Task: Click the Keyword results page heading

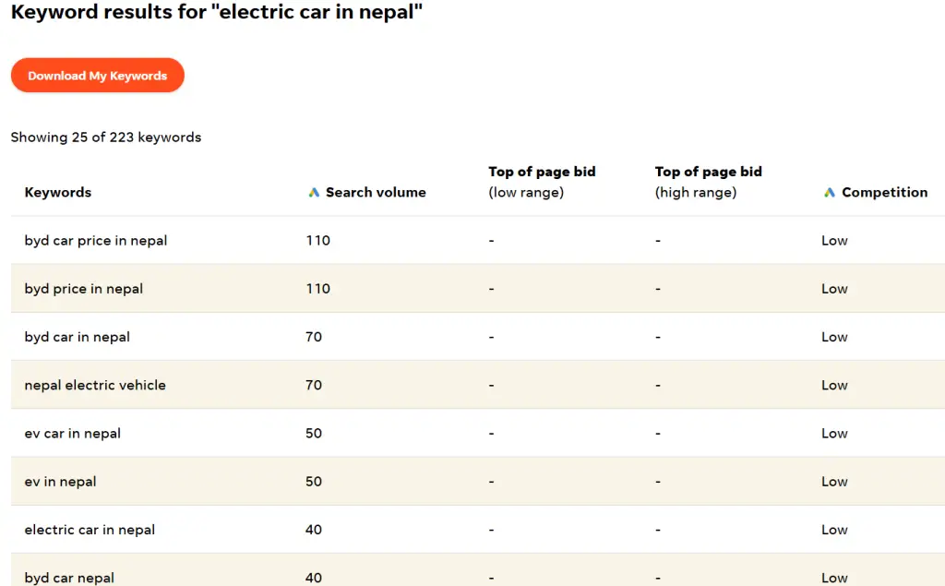Action: pos(217,14)
